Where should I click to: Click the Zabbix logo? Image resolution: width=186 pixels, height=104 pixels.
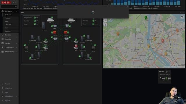pos(6,3)
